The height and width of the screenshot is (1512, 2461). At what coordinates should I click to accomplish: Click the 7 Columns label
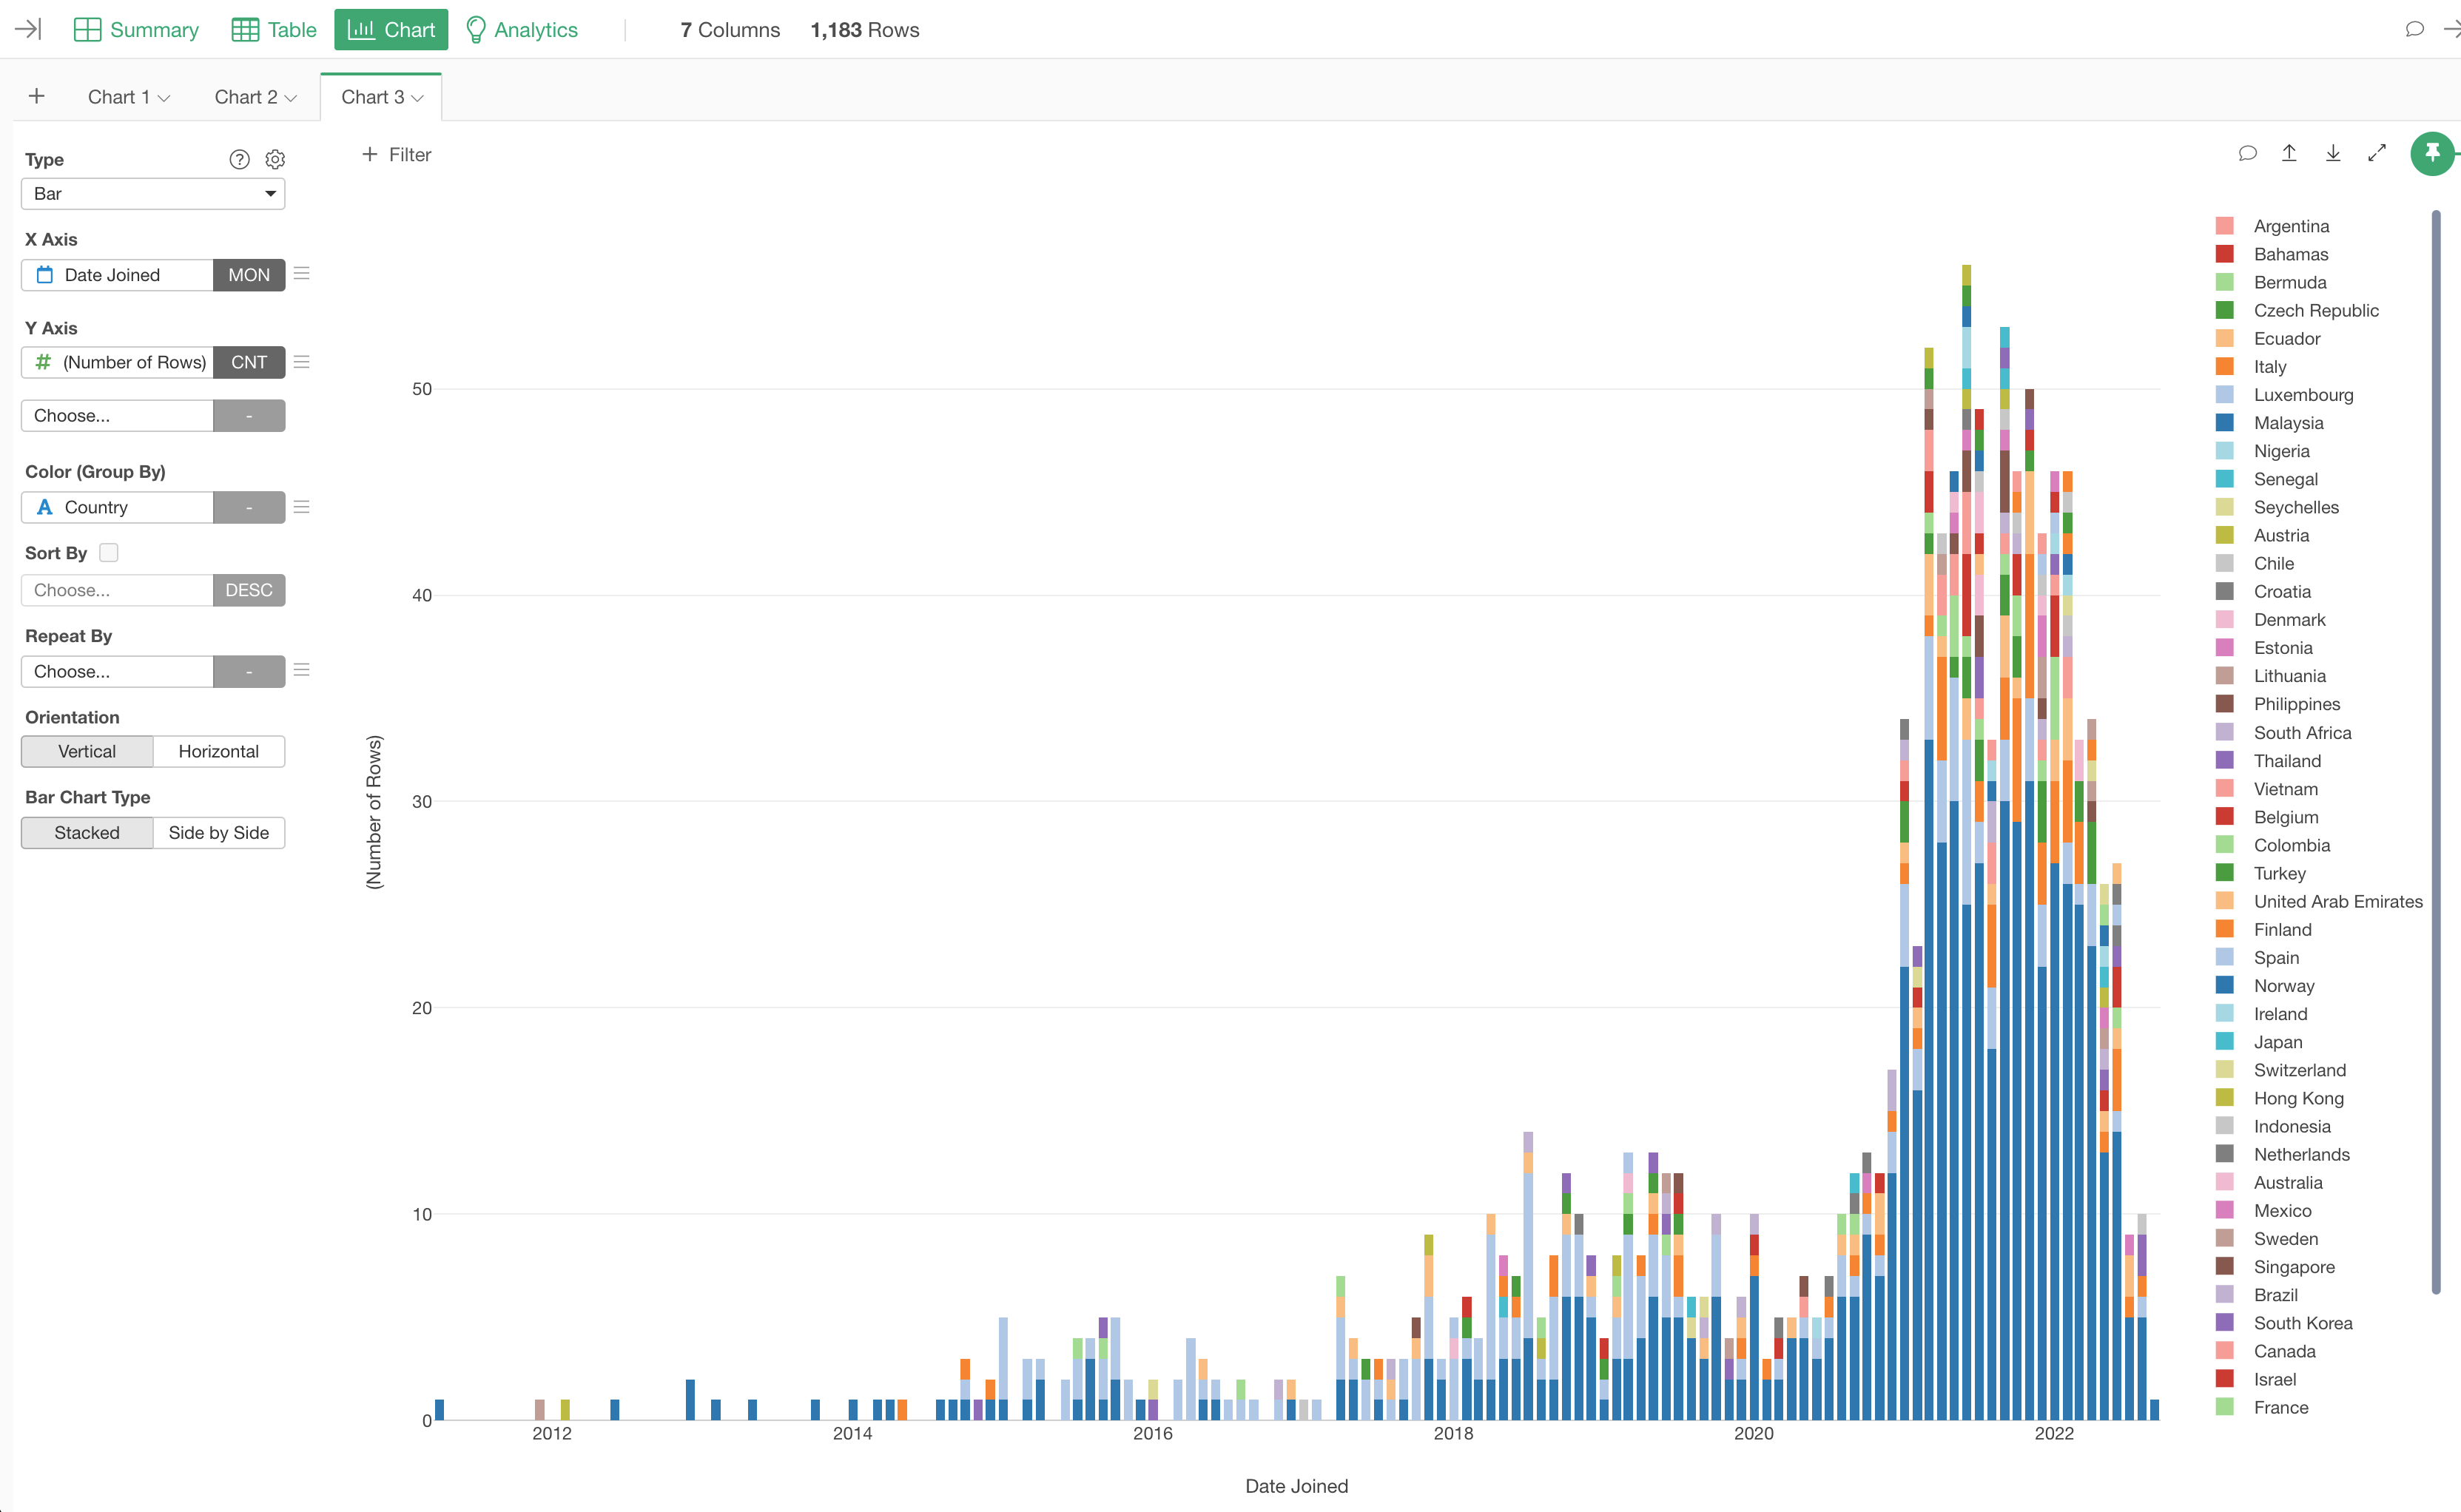[730, 30]
